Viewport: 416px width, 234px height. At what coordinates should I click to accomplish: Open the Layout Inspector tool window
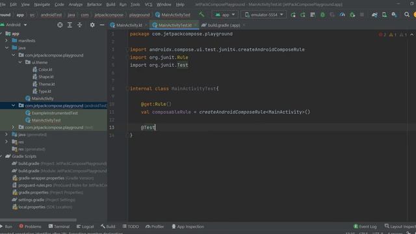pos(400,226)
